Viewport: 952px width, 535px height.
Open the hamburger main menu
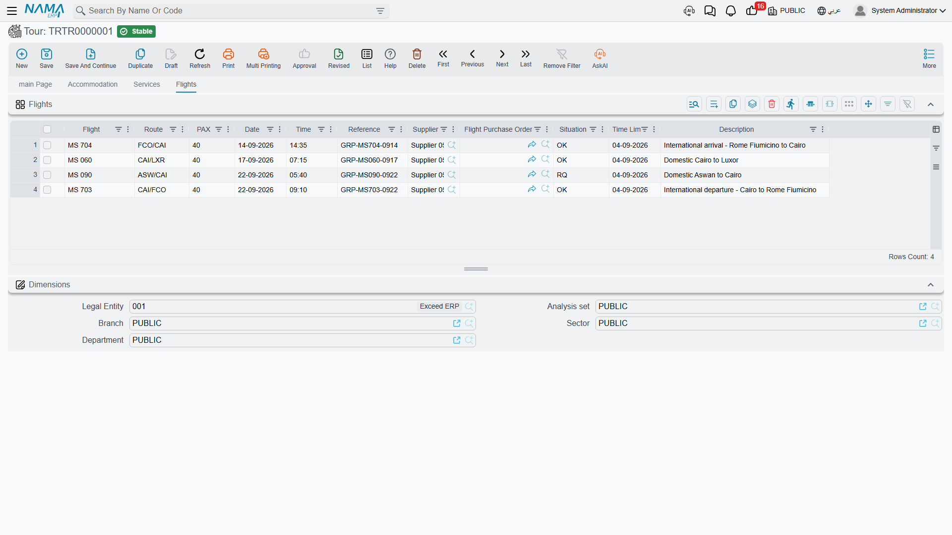pos(12,11)
